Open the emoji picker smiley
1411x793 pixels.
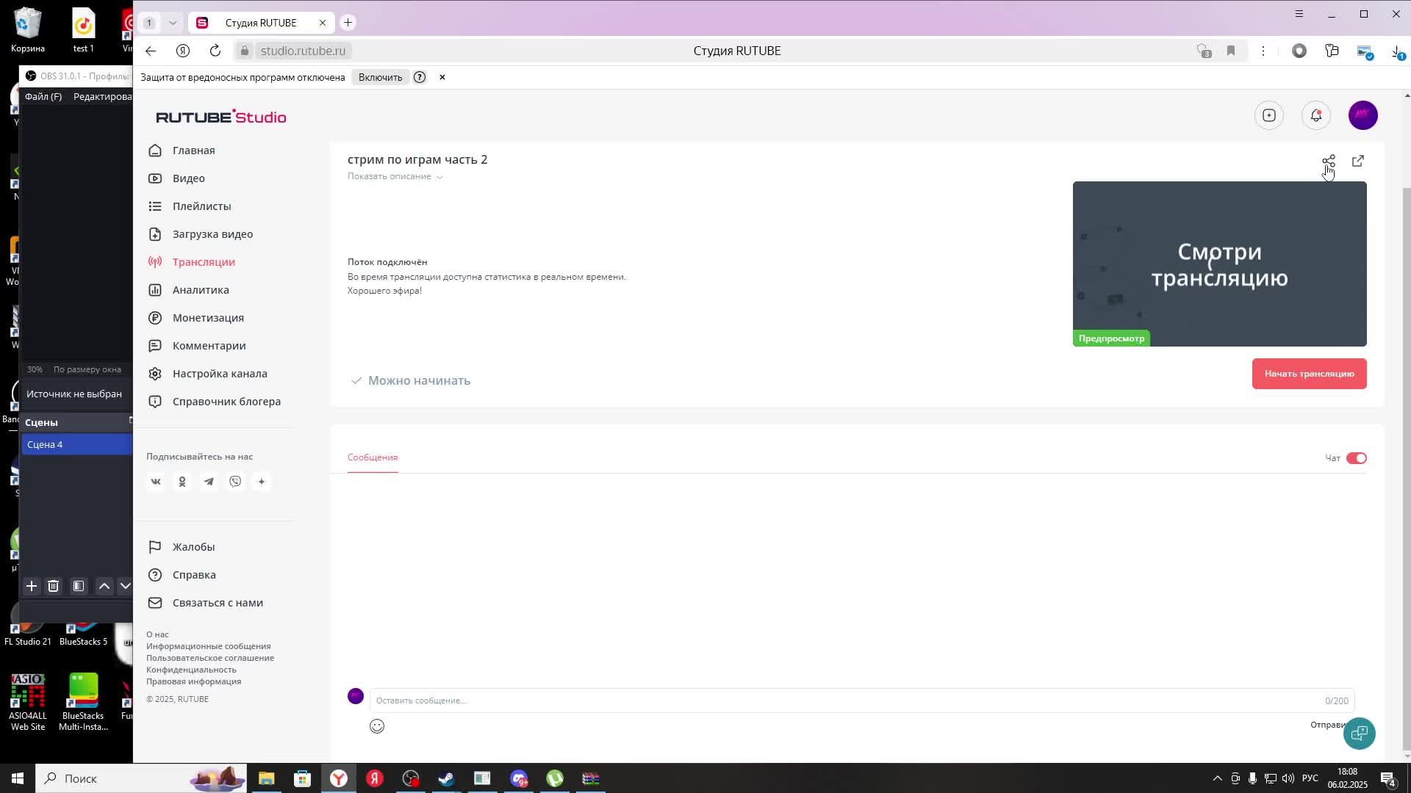point(377,726)
